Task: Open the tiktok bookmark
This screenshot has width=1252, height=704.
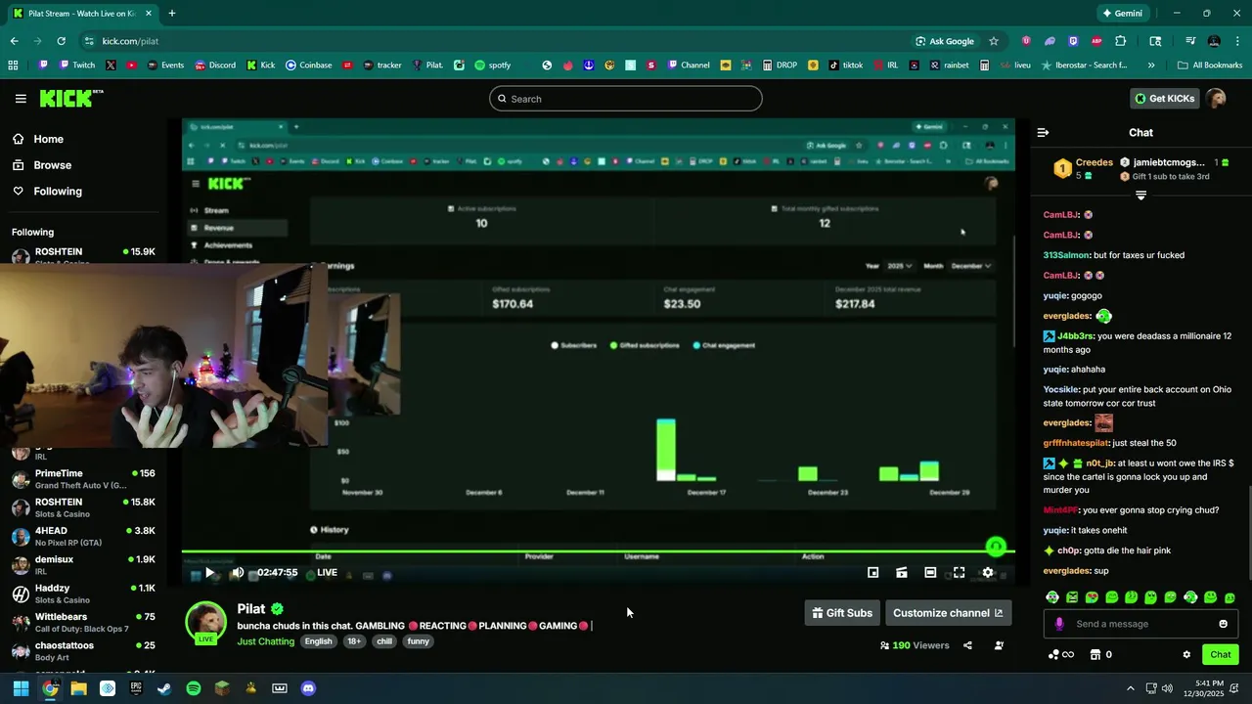Action: pyautogui.click(x=846, y=66)
